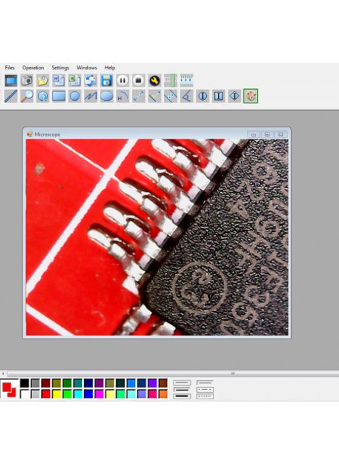Viewport: 339px width, 464px height.
Task: Open the Help menu
Action: coord(109,68)
